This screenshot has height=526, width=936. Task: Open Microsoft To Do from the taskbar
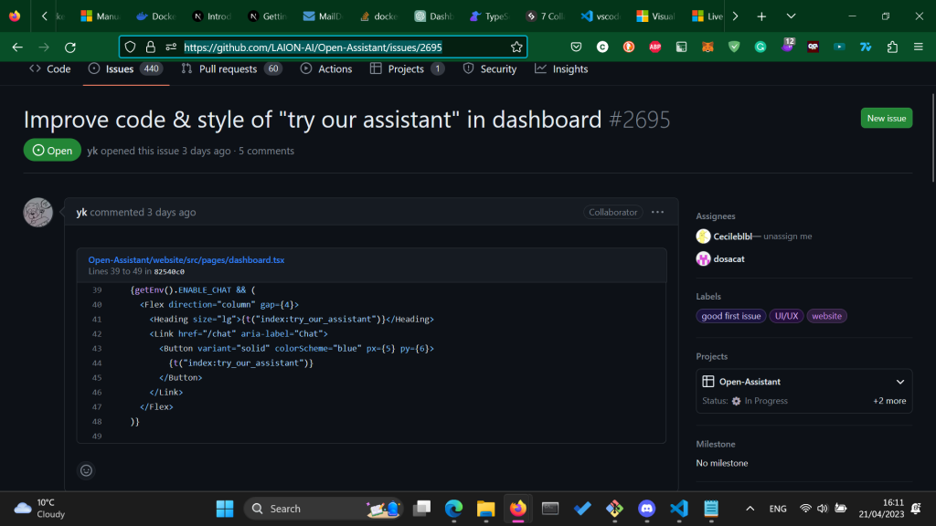tap(582, 509)
